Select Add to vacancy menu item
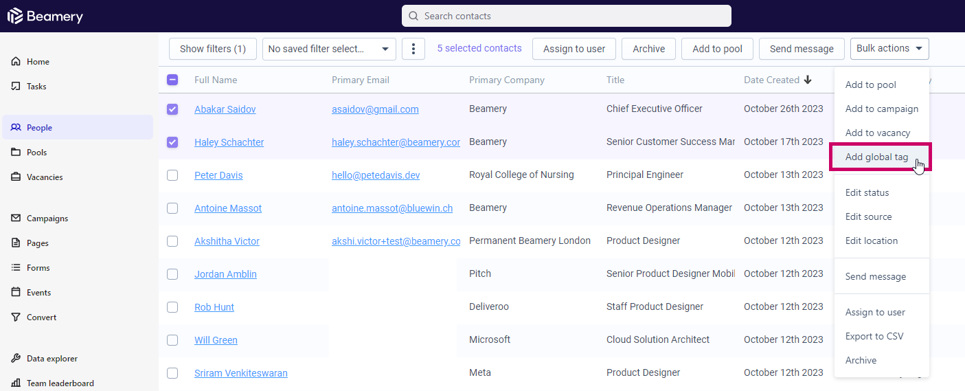This screenshot has width=965, height=391. 882,133
